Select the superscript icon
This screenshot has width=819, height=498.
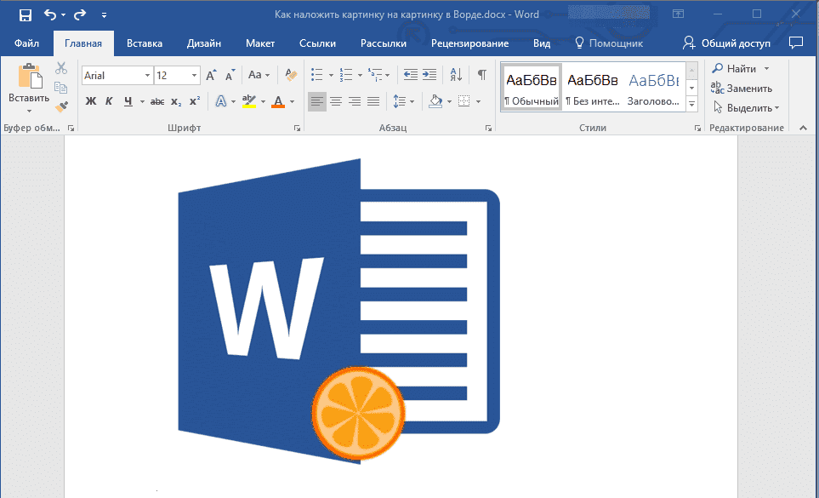point(195,100)
